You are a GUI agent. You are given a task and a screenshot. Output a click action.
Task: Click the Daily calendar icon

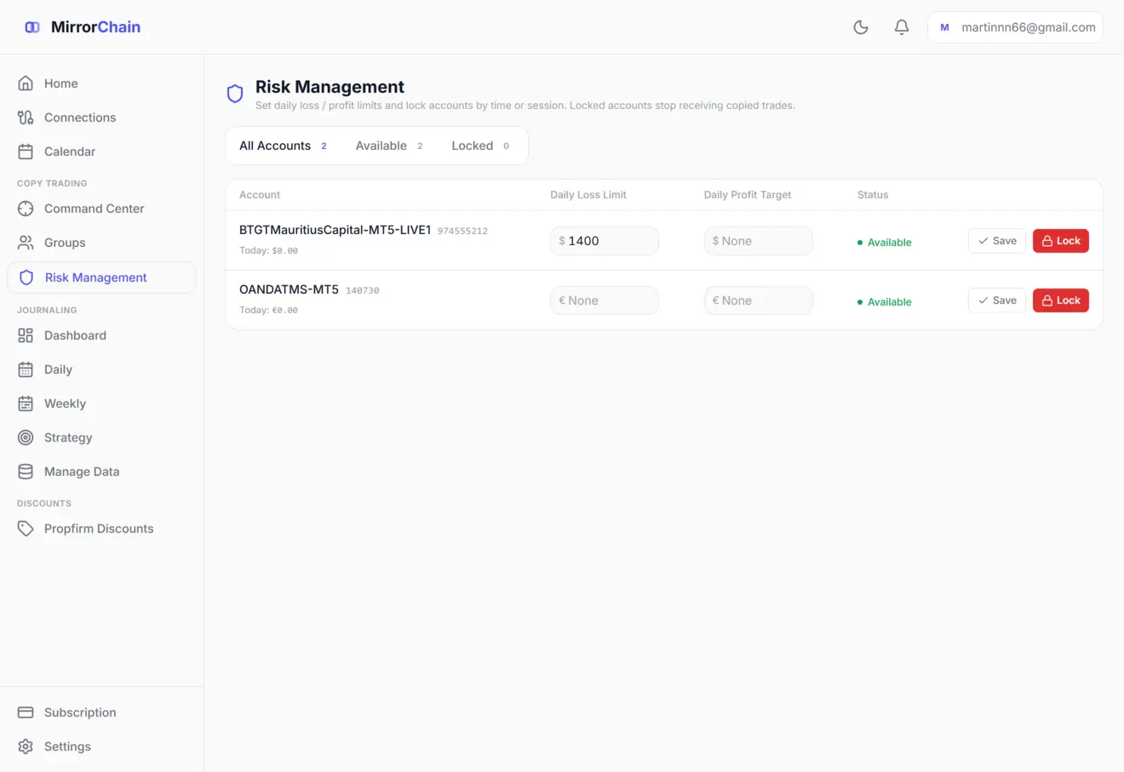[x=26, y=369]
